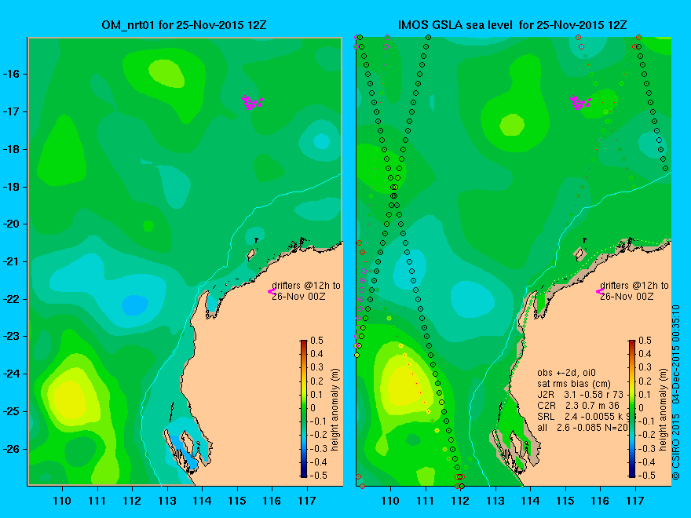Click the 'obs +-2d, oi0' text
Image resolution: width=691 pixels, height=518 pixels.
pyautogui.click(x=566, y=373)
